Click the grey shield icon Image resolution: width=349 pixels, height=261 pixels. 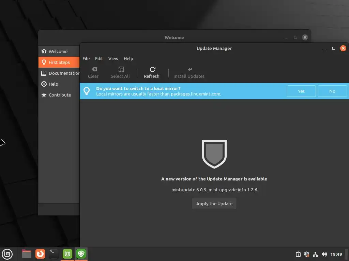[x=214, y=154]
